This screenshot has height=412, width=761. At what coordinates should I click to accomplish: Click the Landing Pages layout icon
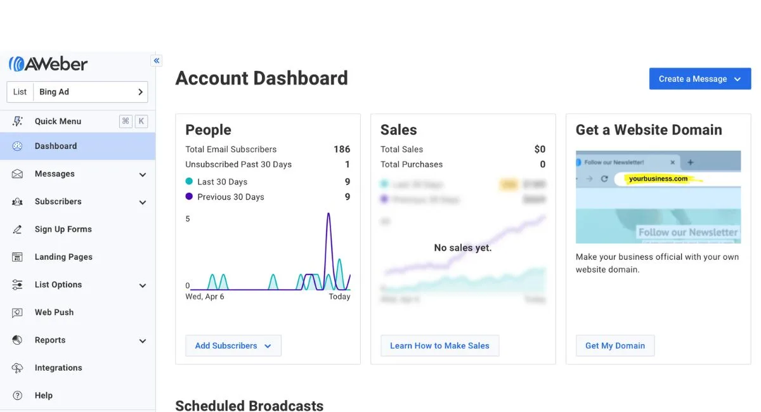pyautogui.click(x=17, y=257)
